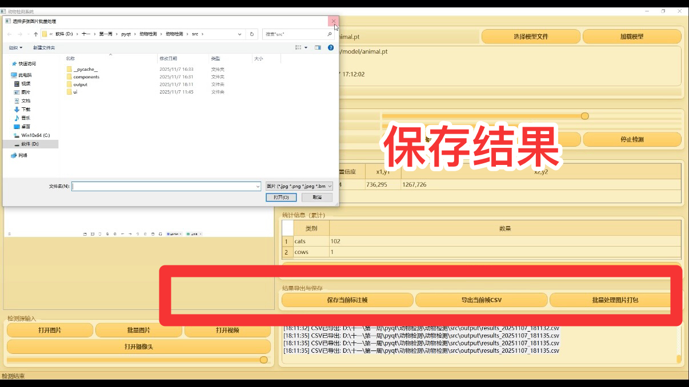Select the ui folder icon

69,91
